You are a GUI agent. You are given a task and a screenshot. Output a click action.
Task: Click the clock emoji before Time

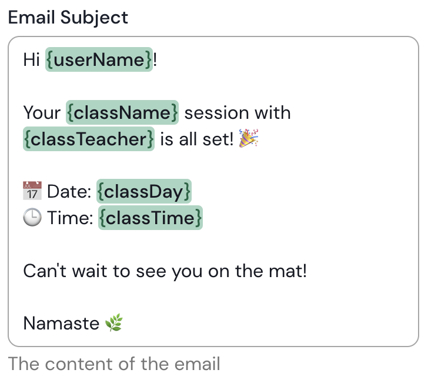click(32, 218)
